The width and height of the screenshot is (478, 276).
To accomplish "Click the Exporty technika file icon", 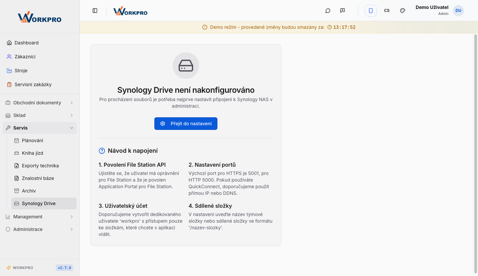I will click(17, 166).
